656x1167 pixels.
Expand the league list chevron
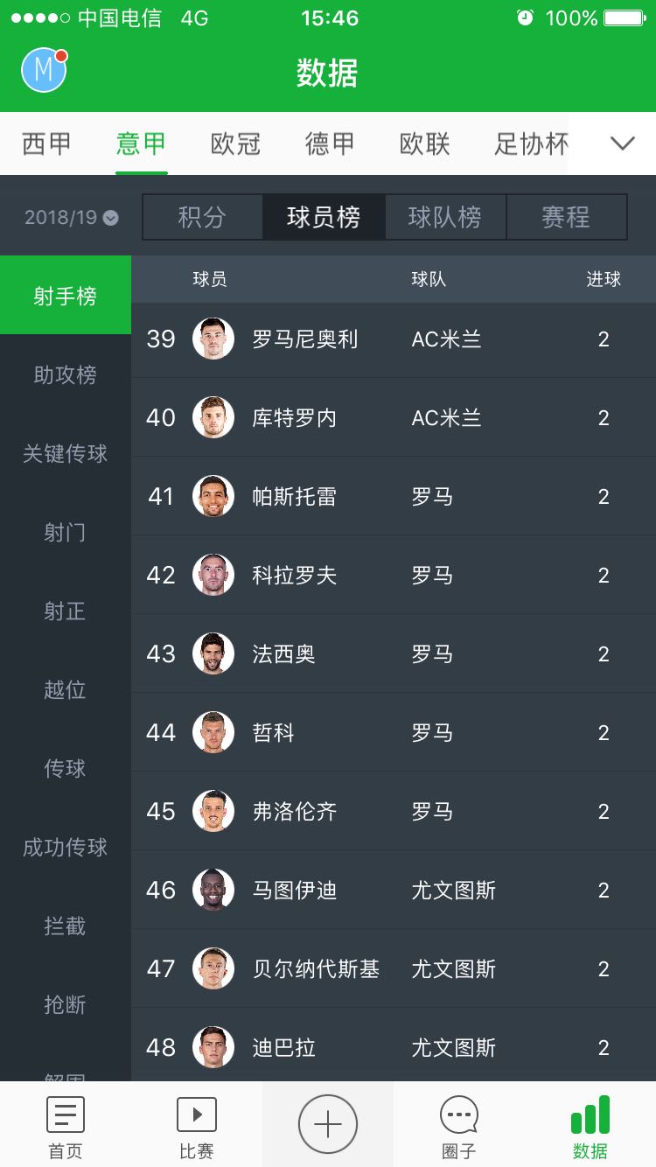pyautogui.click(x=622, y=143)
